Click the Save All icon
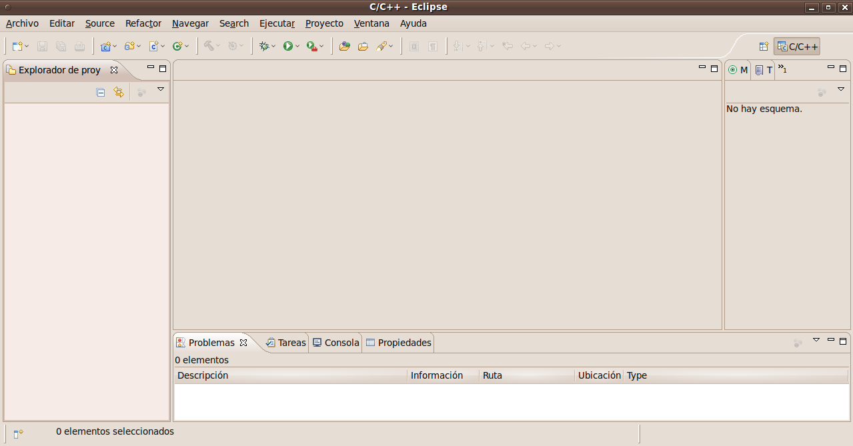This screenshot has width=853, height=446. click(x=61, y=47)
